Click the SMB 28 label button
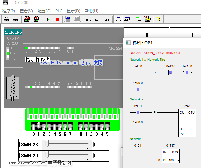This screenshot has width=201, height=168. (x=31, y=145)
